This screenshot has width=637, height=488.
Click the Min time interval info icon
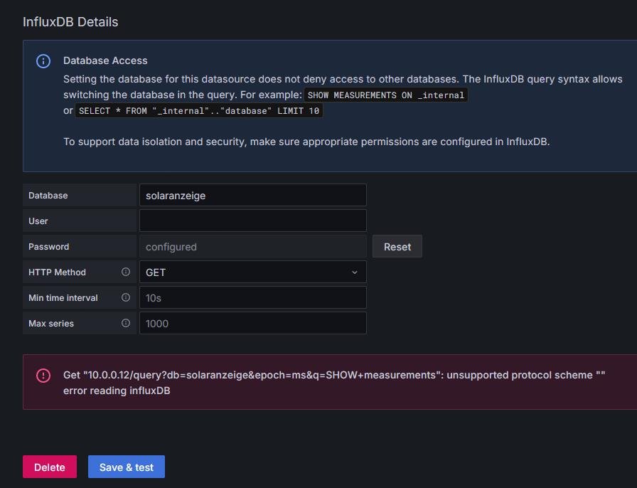point(126,297)
